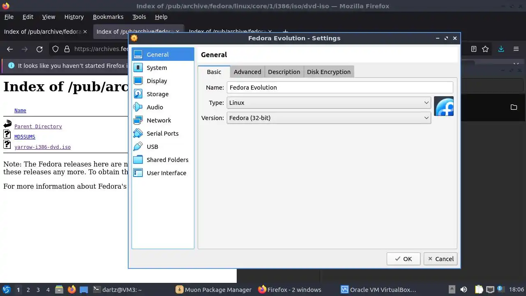Cancel the Settings dialog
The width and height of the screenshot is (526, 296).
click(x=441, y=259)
